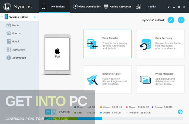
Task: Open more options three-dots button
Action: click(181, 20)
